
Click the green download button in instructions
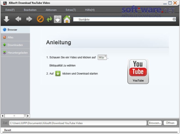click(58, 73)
